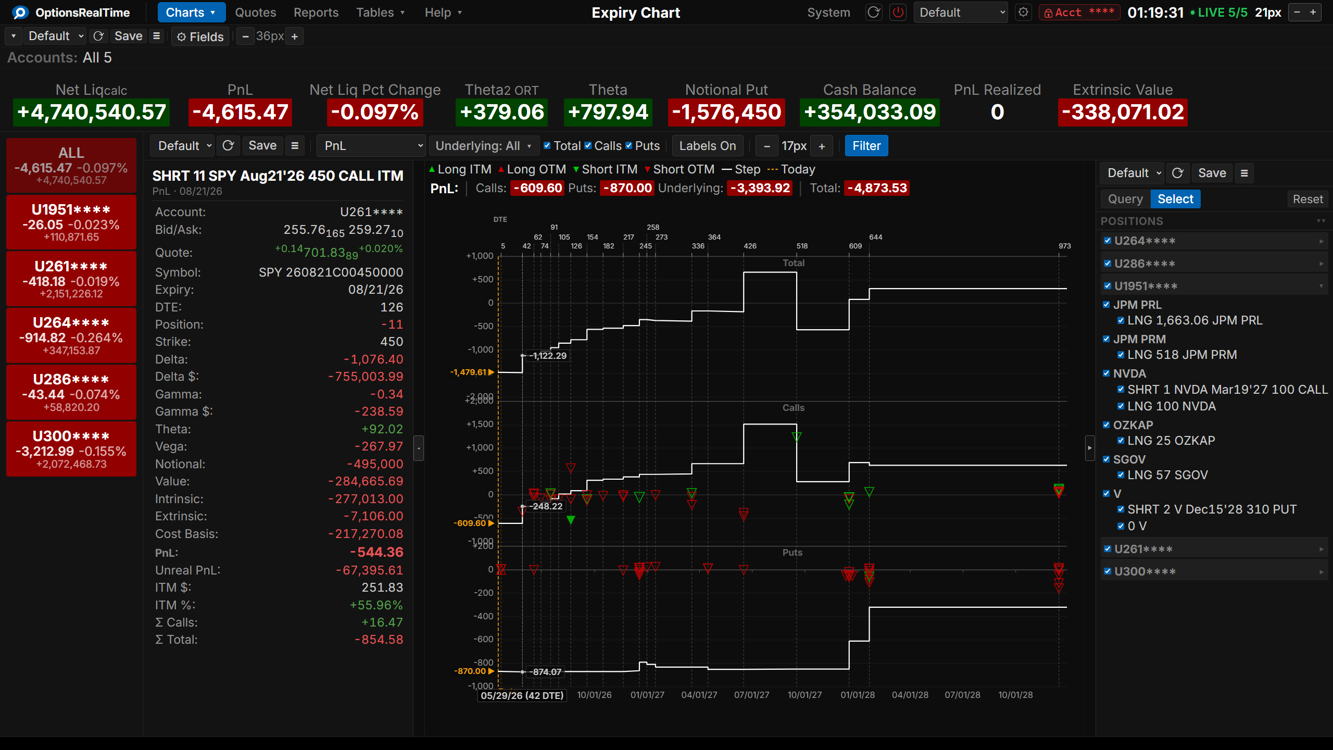Click the -1,122.29 label on Total chart
This screenshot has width=1333, height=750.
(x=548, y=356)
